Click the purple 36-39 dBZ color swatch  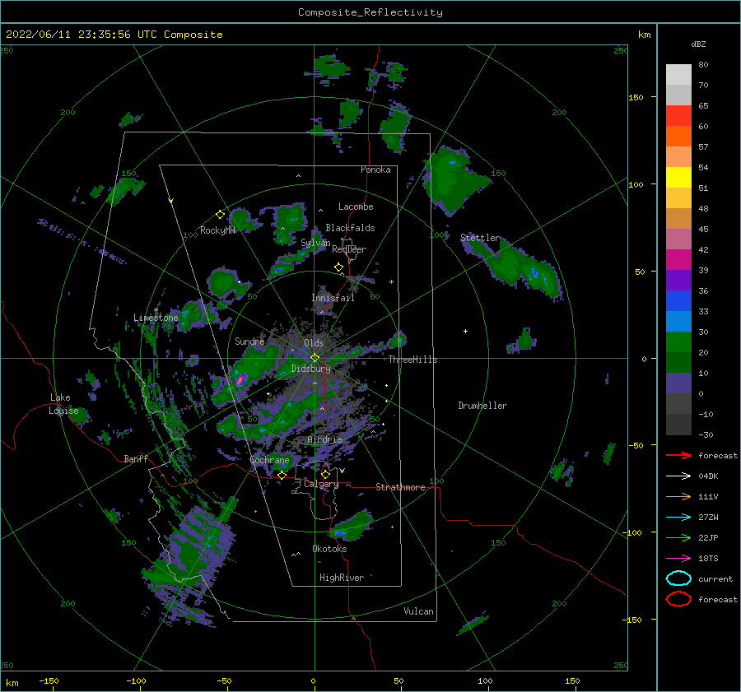coord(678,281)
